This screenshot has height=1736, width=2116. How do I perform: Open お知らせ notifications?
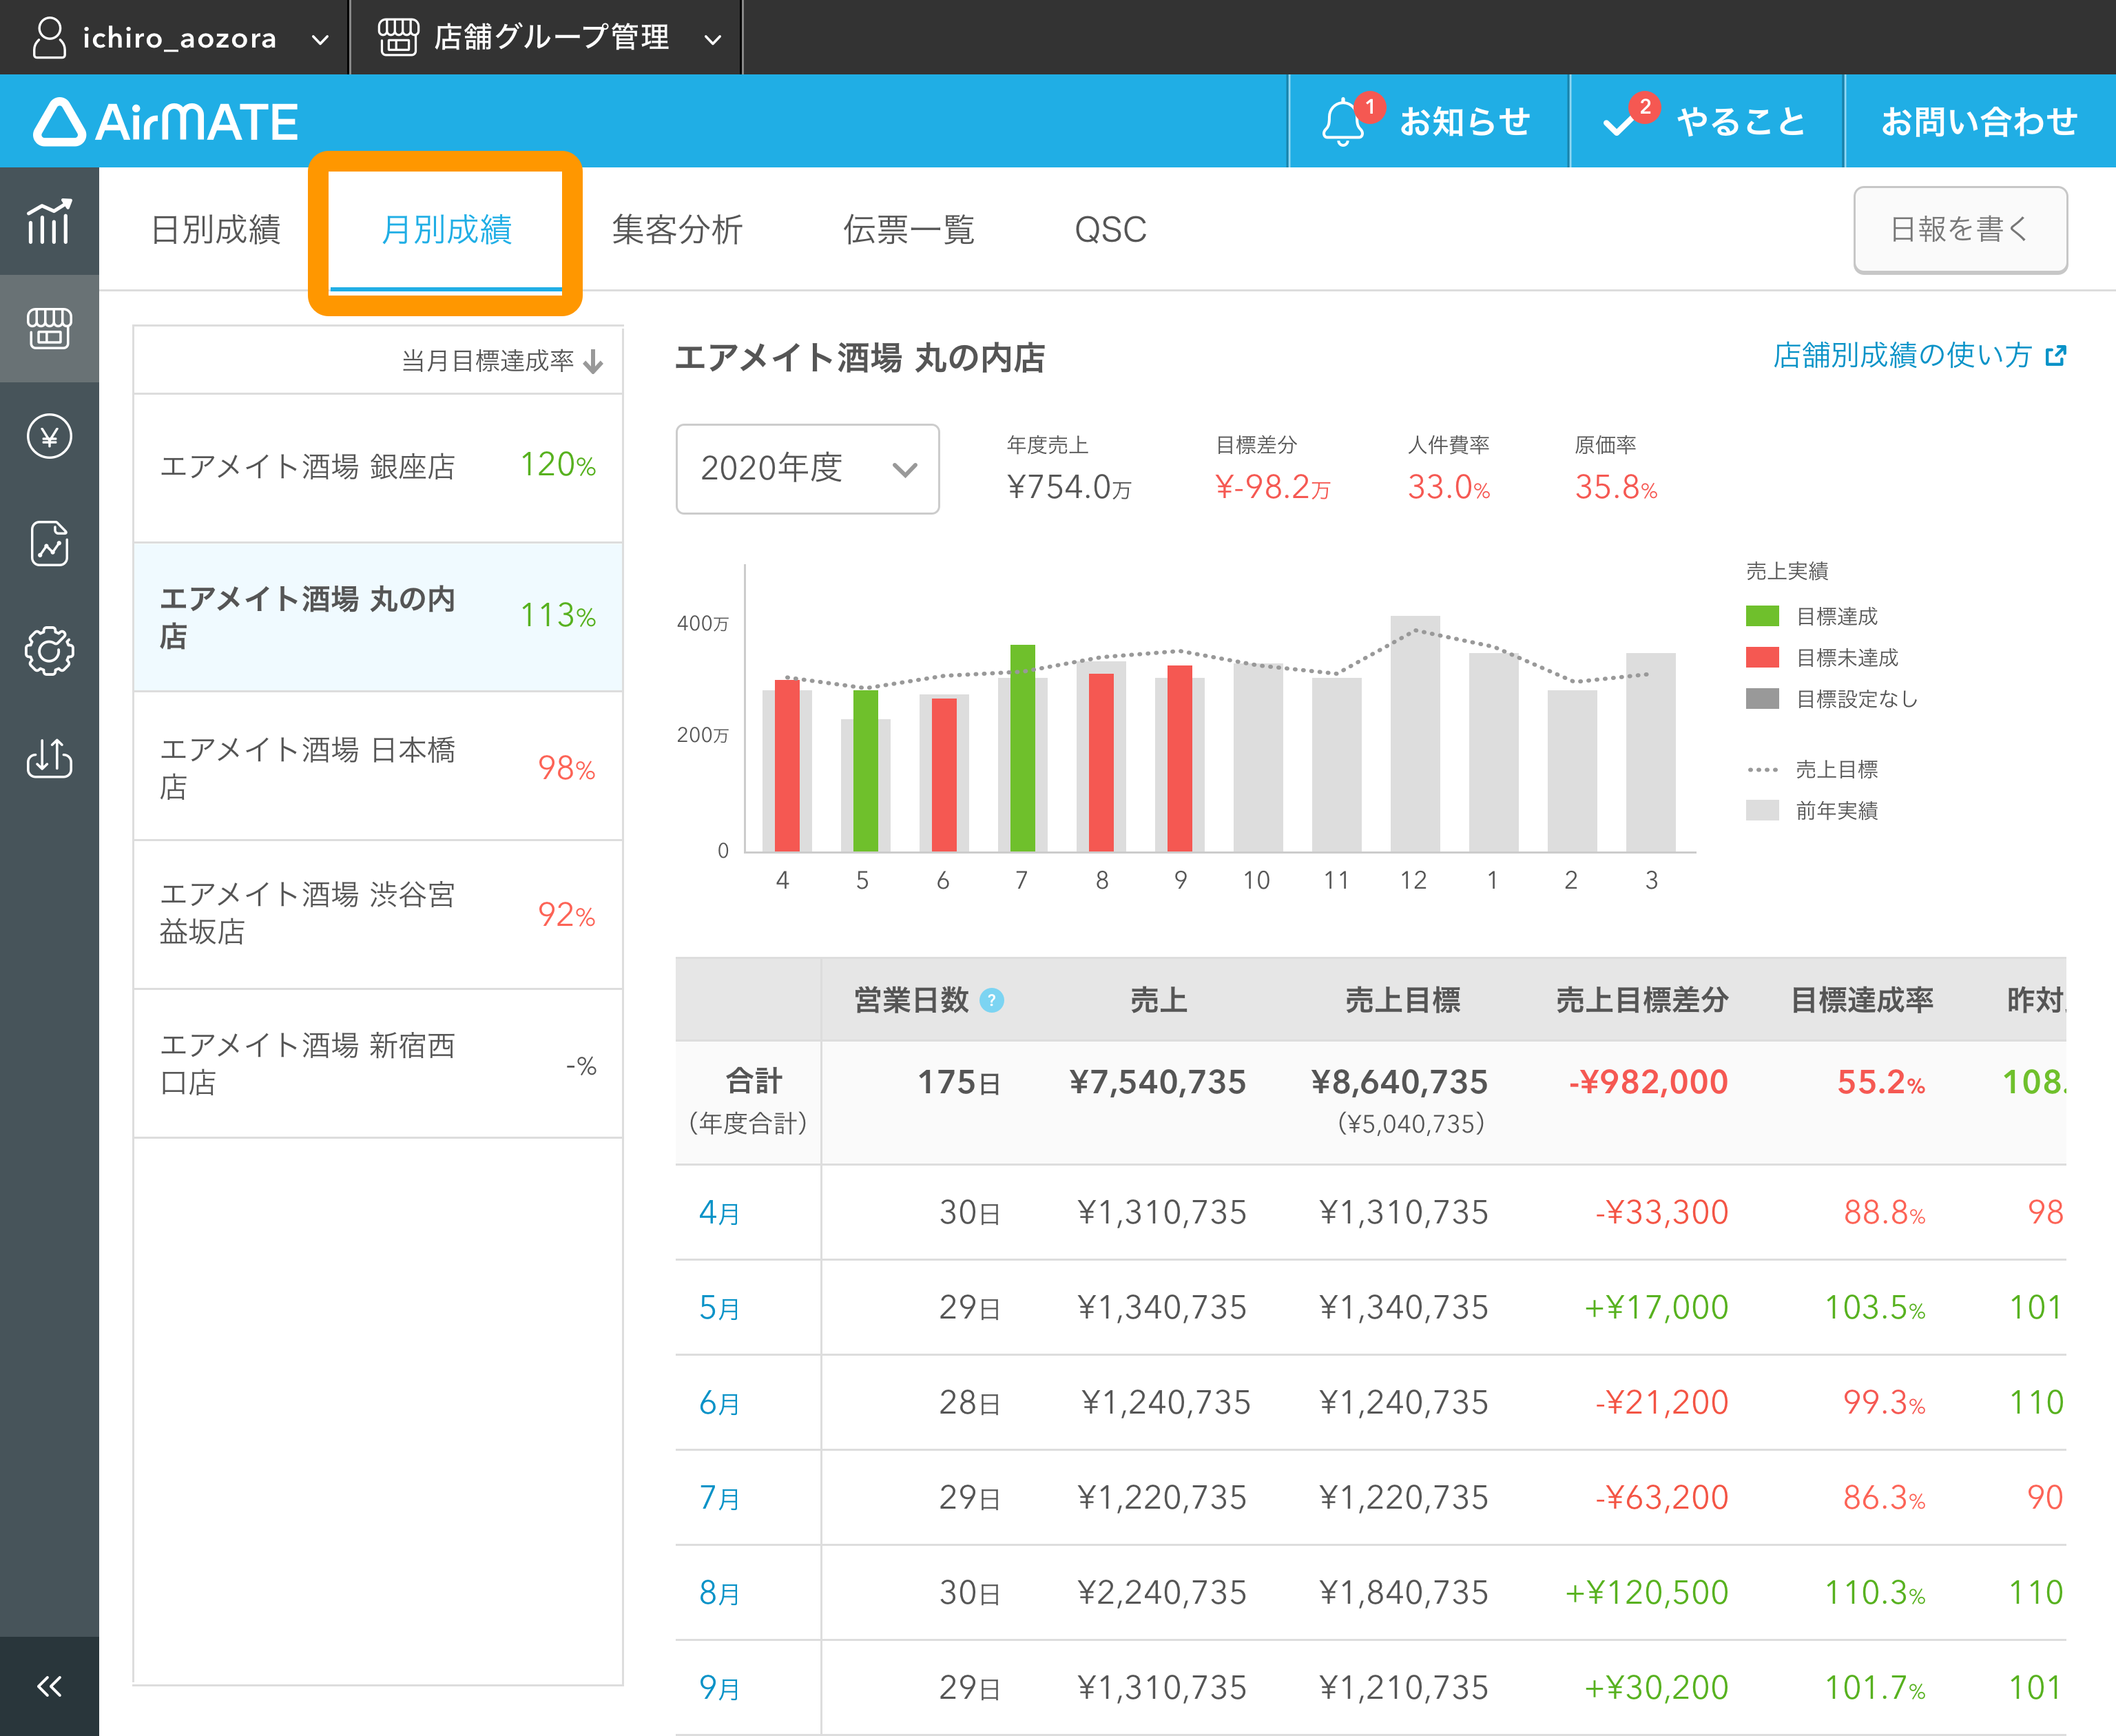point(1428,121)
